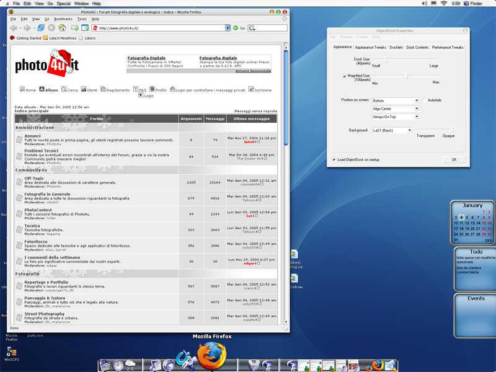496x372 pixels.
Task: Click the weather docklet in the dock
Action: [130, 365]
